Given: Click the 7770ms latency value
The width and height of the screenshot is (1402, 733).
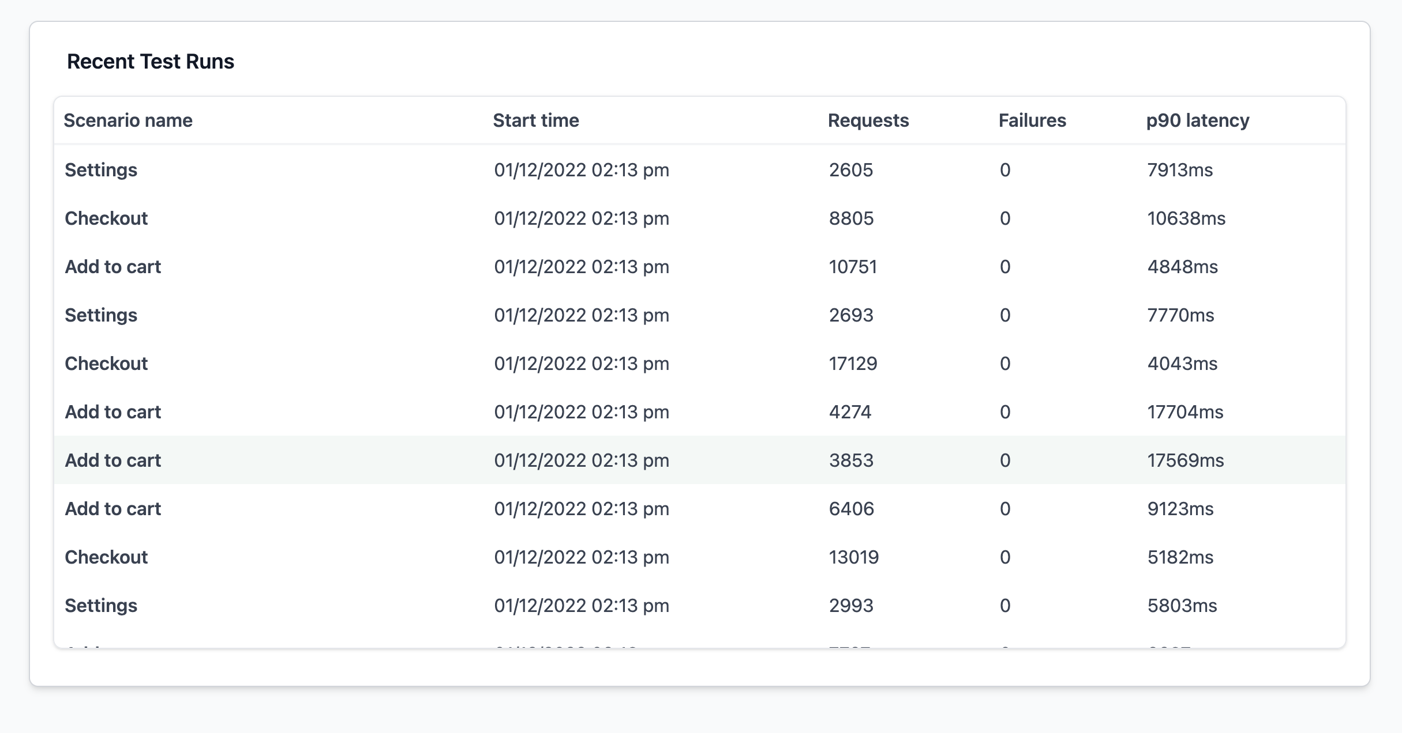Looking at the screenshot, I should pos(1180,315).
